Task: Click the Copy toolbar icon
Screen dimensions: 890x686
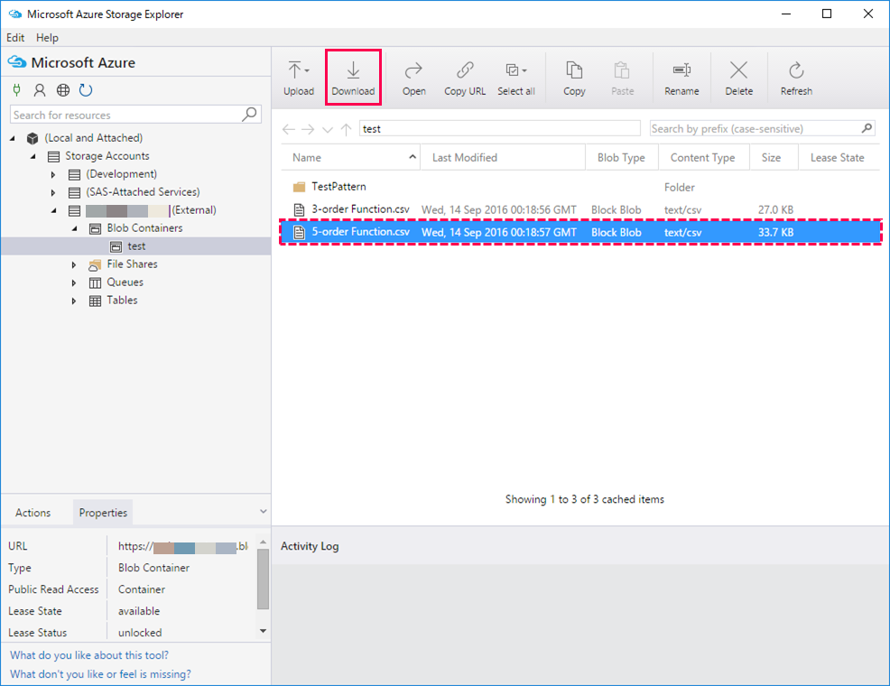Action: [x=574, y=70]
